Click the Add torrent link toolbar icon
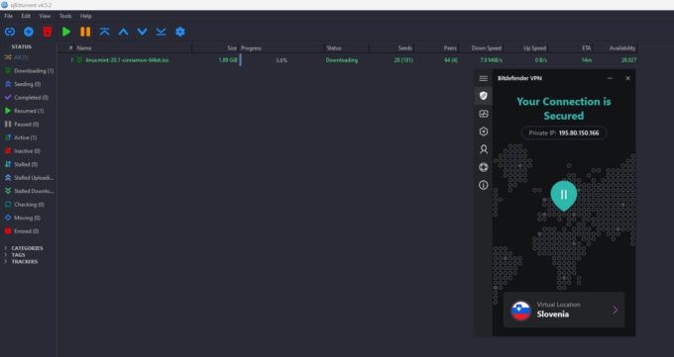This screenshot has width=674, height=357. [x=10, y=32]
